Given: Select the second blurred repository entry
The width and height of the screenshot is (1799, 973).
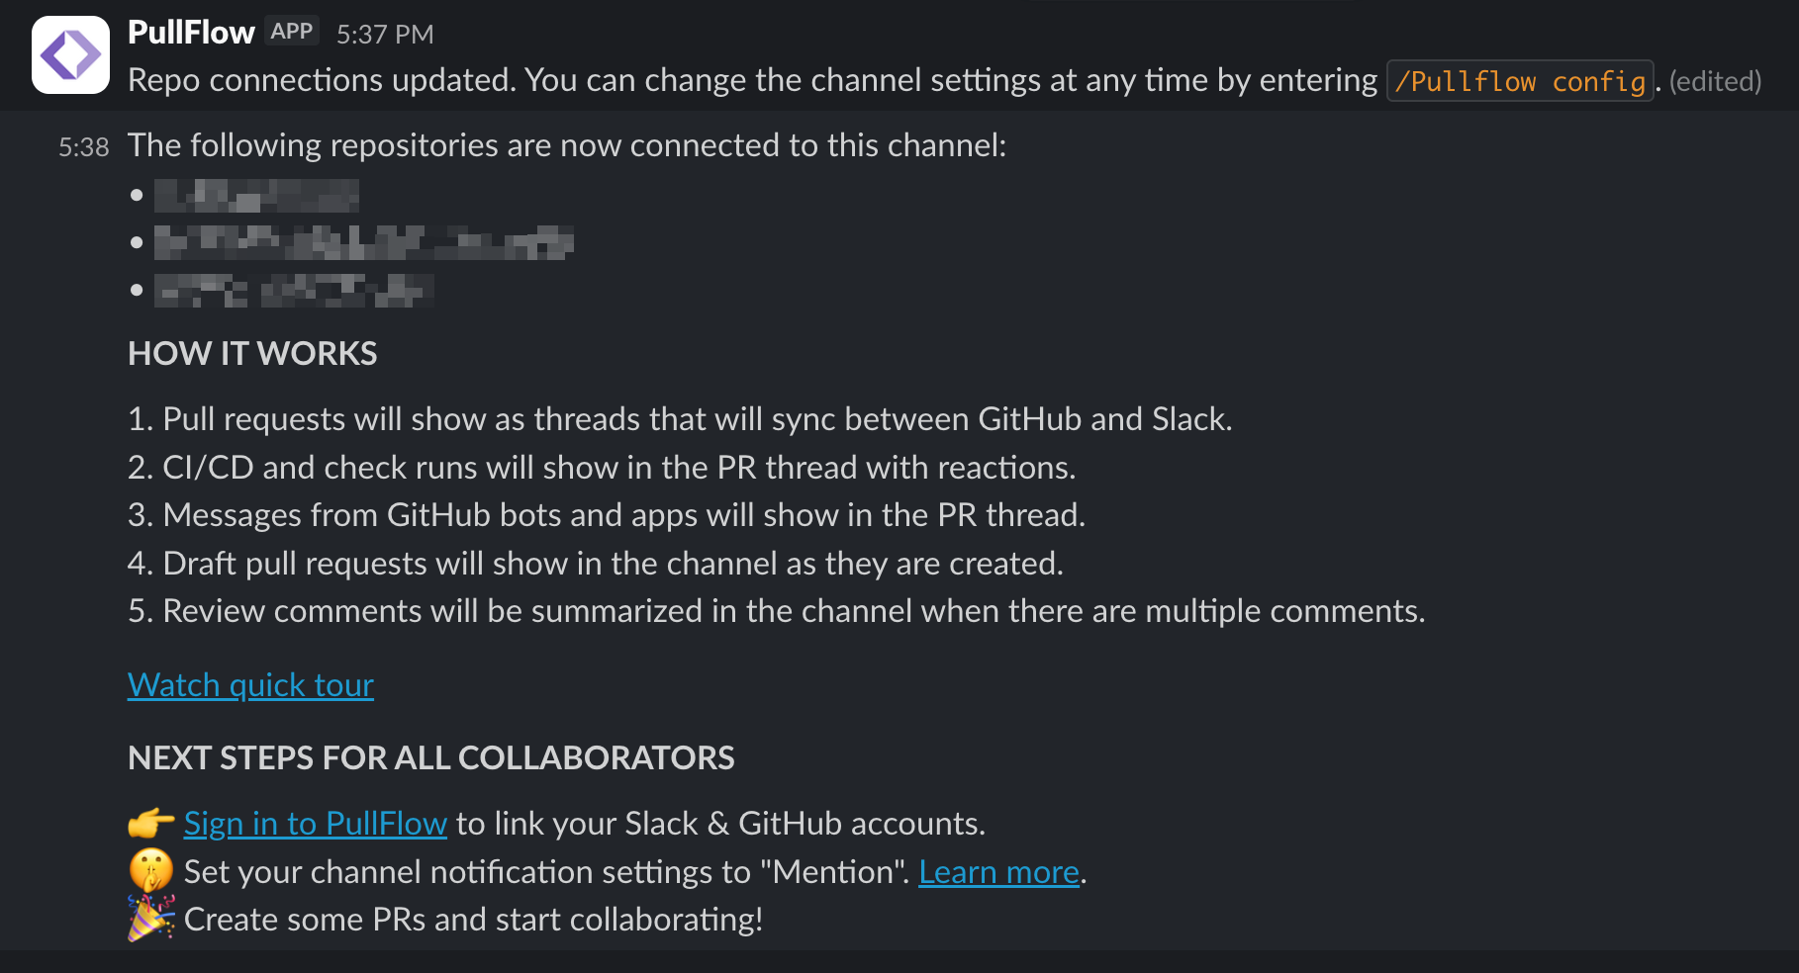Looking at the screenshot, I should click(x=363, y=242).
